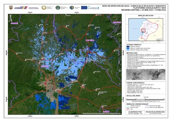Click the Copernicus logo
The image size is (172, 122).
[x=93, y=8]
